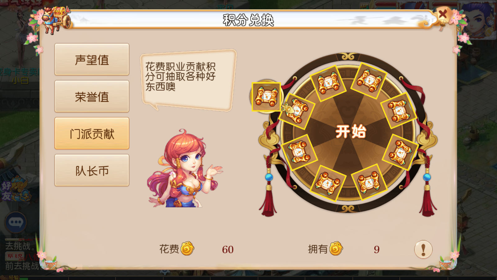The height and width of the screenshot is (280, 497).
Task: Switch to the 荣誉值 tab
Action: 92,96
